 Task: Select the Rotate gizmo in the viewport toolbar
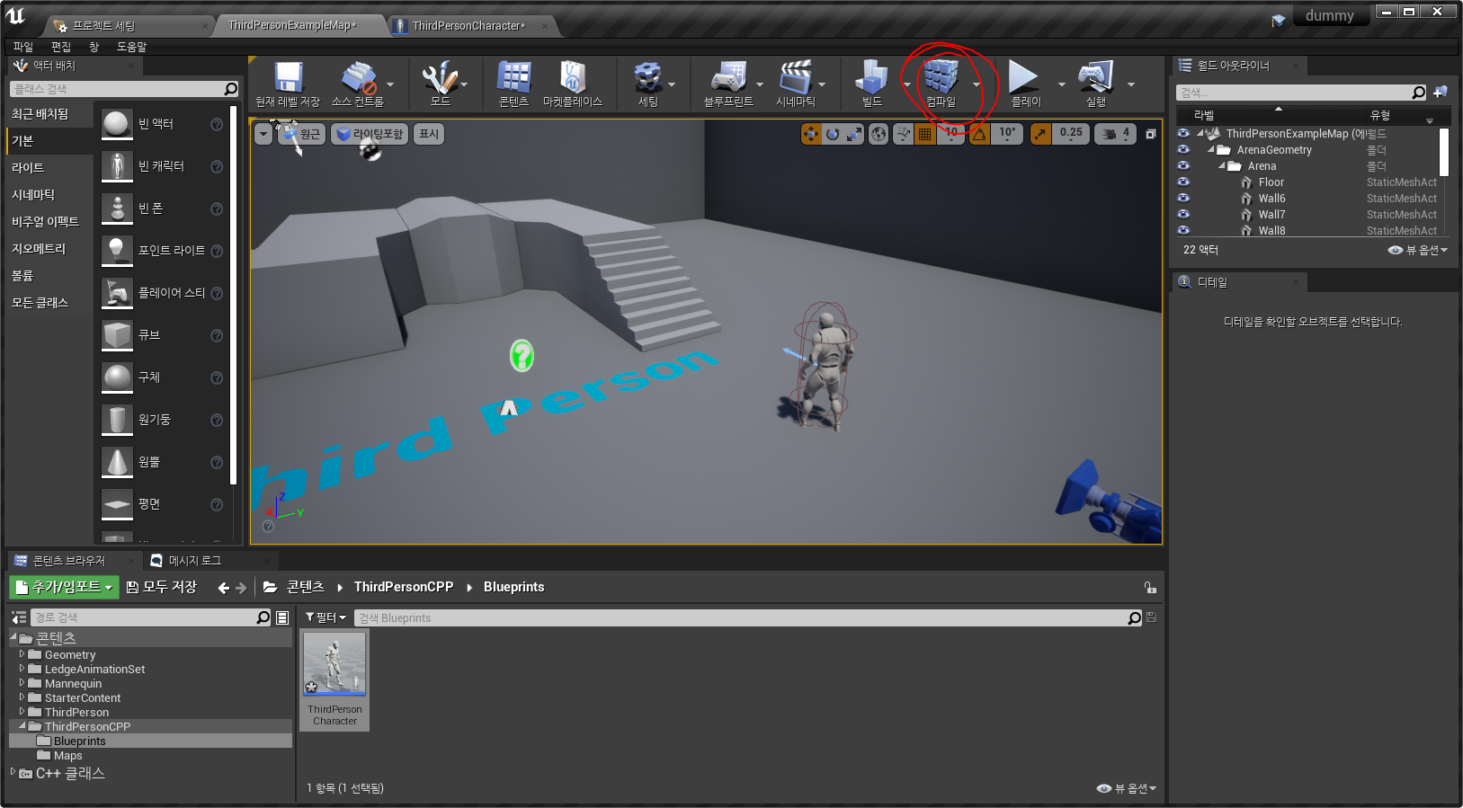pos(833,134)
